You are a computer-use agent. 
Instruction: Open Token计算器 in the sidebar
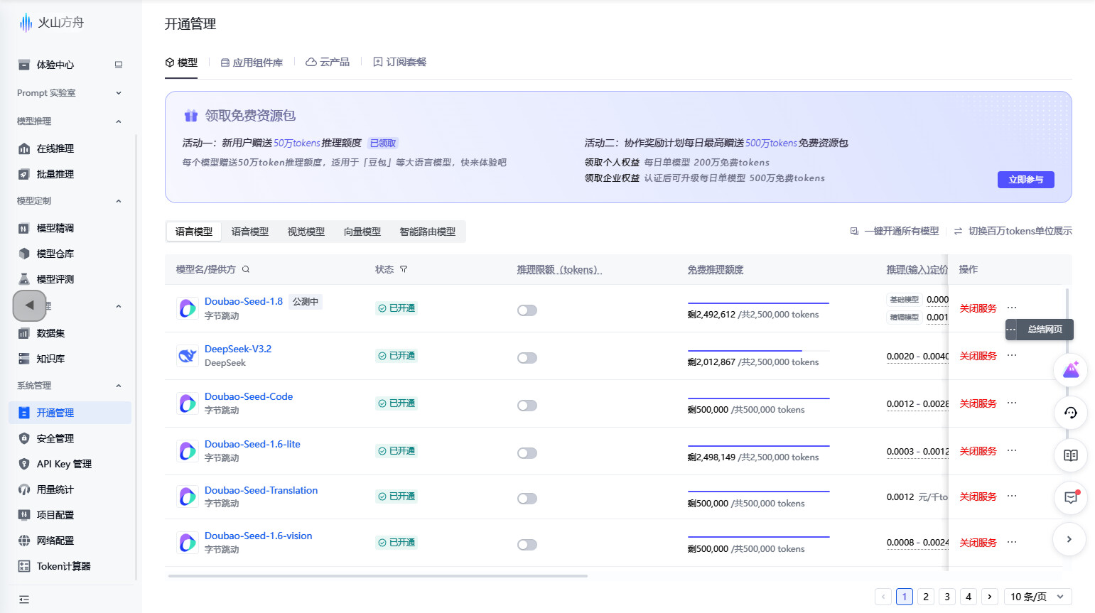tap(63, 566)
